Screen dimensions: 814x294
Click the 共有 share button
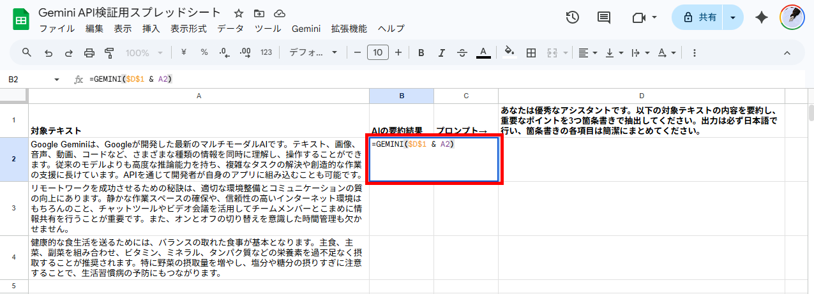tap(699, 18)
